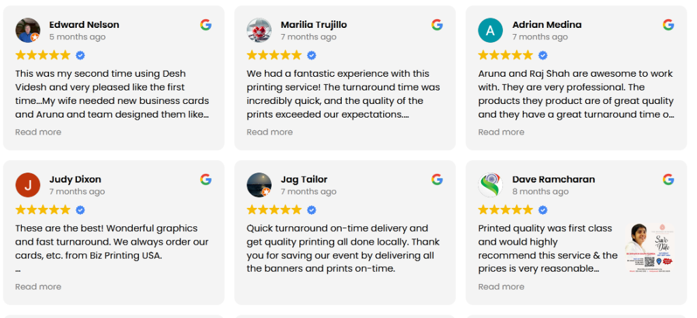The width and height of the screenshot is (697, 318).
Task: Open Dave Ramcharan's attached review photo
Action: pyautogui.click(x=649, y=248)
